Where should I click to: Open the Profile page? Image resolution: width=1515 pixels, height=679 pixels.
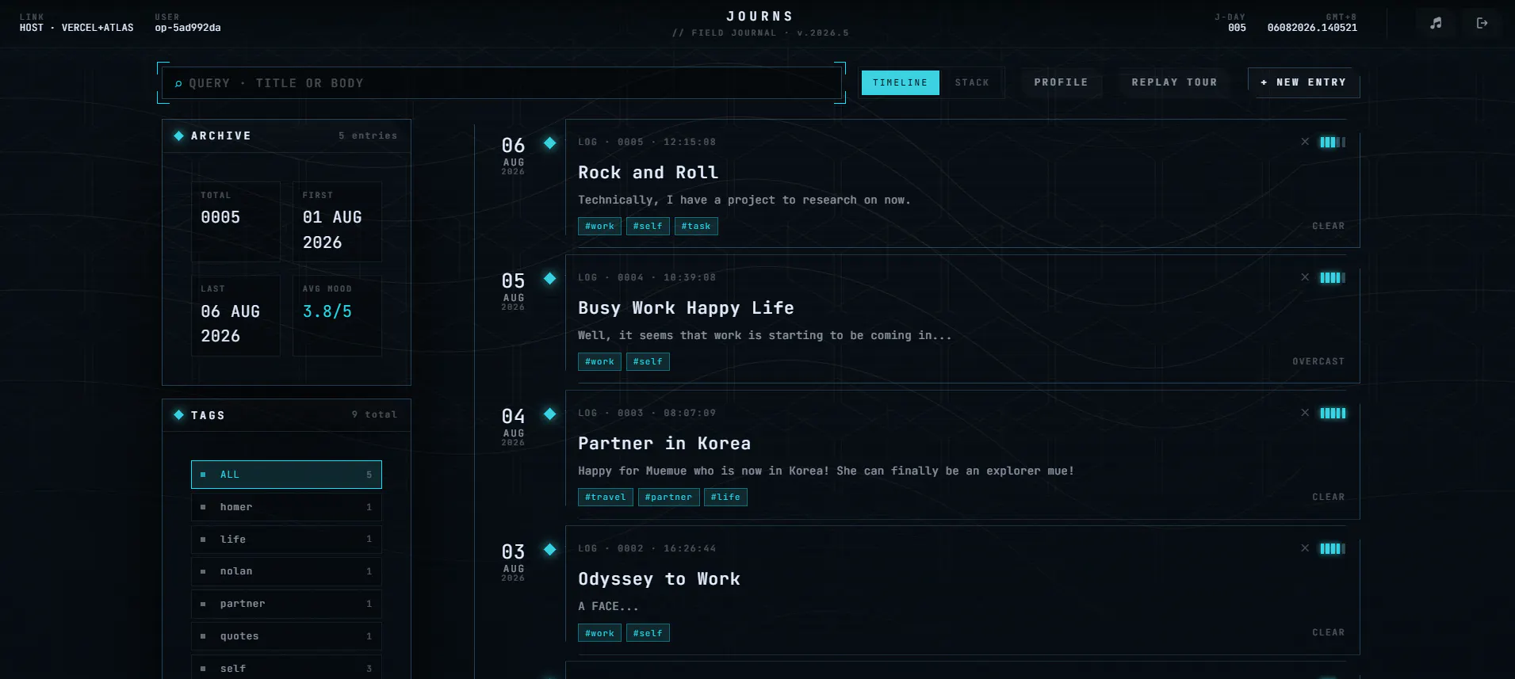pyautogui.click(x=1061, y=82)
